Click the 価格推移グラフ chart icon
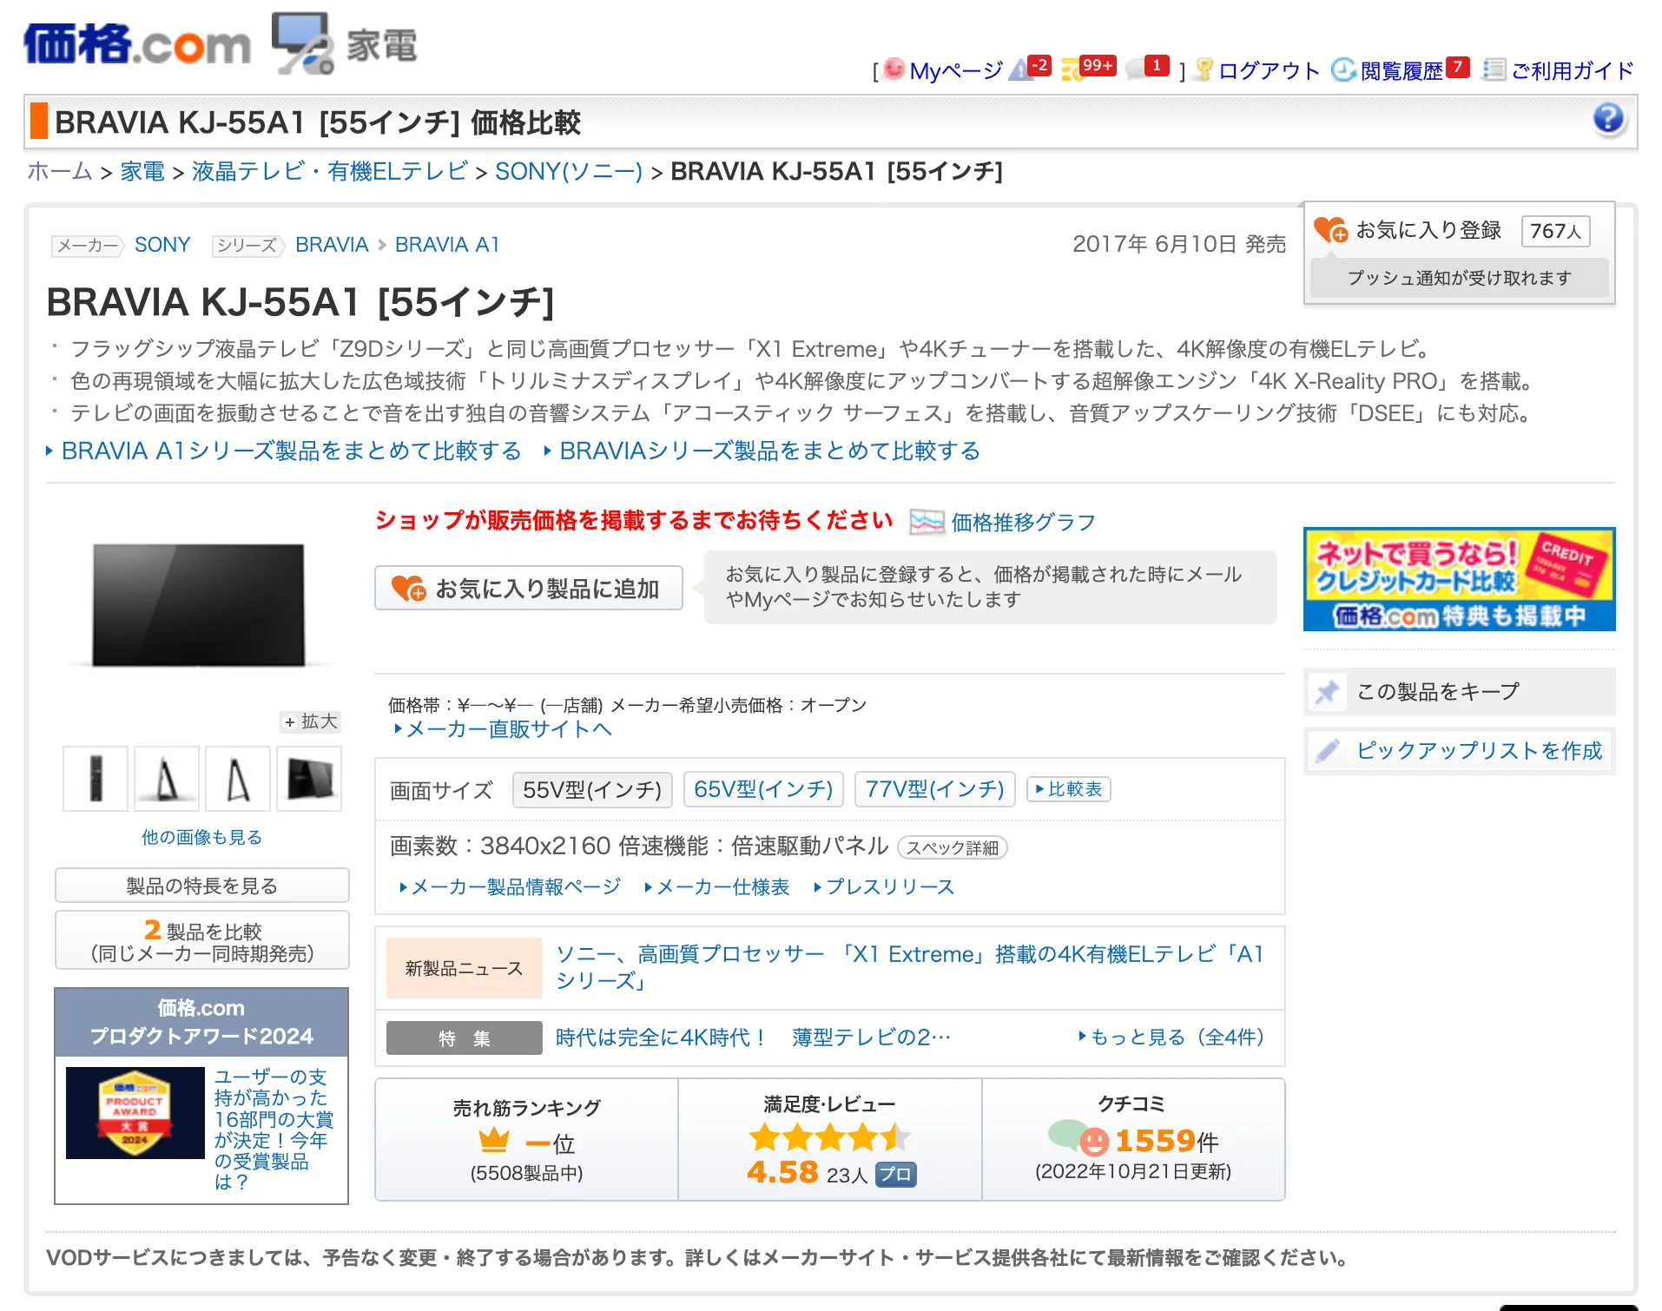Screen dimensions: 1662x1311 click(926, 522)
